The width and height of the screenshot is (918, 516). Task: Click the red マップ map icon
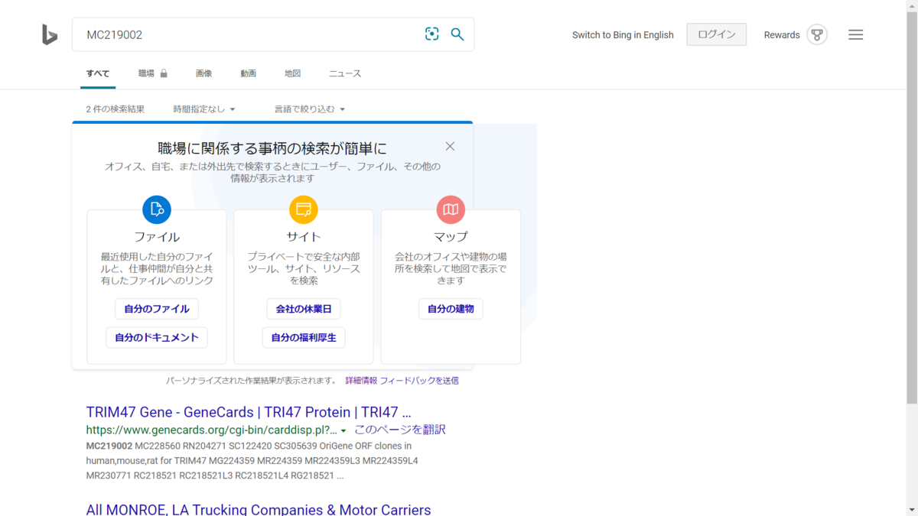pyautogui.click(x=451, y=209)
